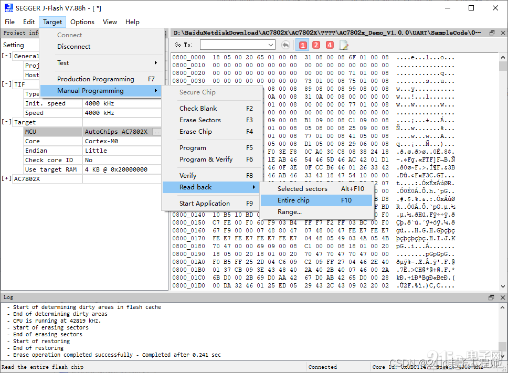Select Start Application
This screenshot has height=373, width=508.
212,204
